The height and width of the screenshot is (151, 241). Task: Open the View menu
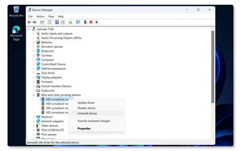pos(51,17)
